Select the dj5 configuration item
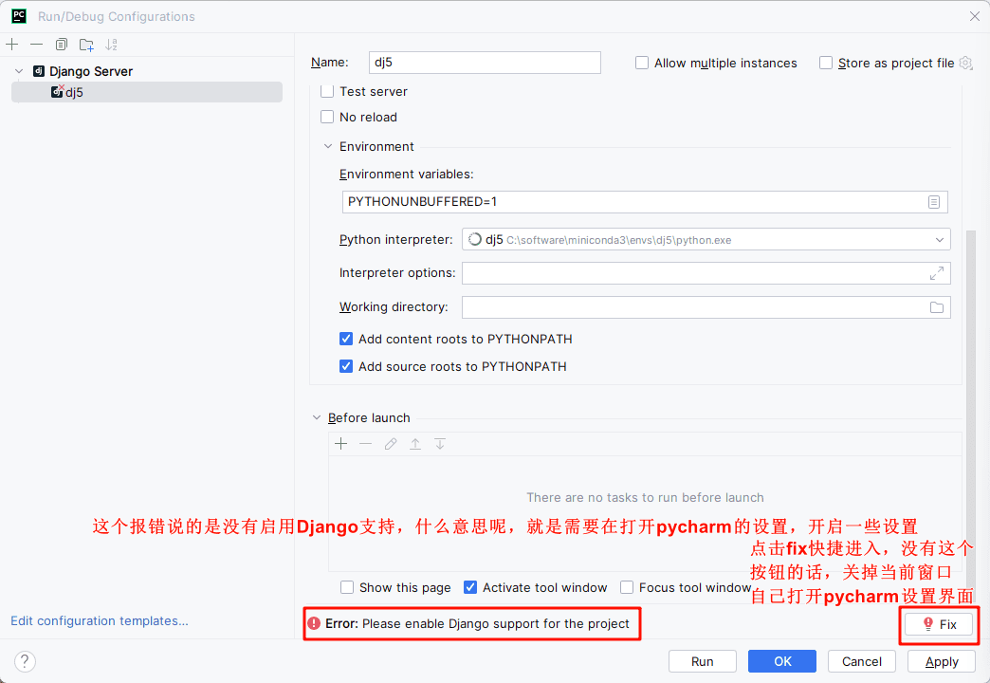 [146, 92]
